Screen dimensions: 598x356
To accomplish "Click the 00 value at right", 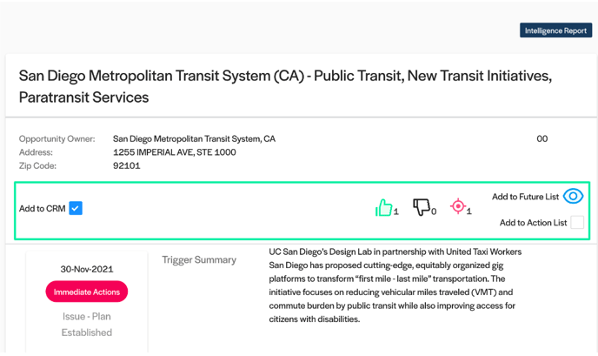I will coord(542,138).
